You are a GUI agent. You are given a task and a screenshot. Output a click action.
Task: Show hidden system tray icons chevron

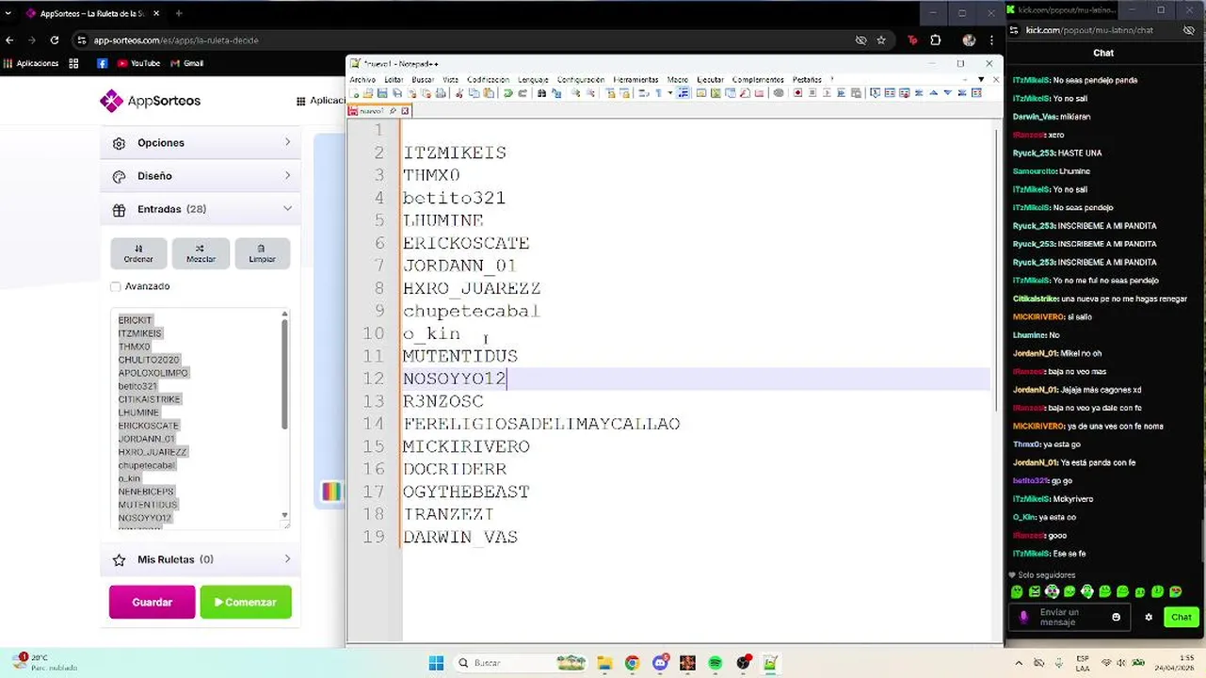click(x=1018, y=663)
